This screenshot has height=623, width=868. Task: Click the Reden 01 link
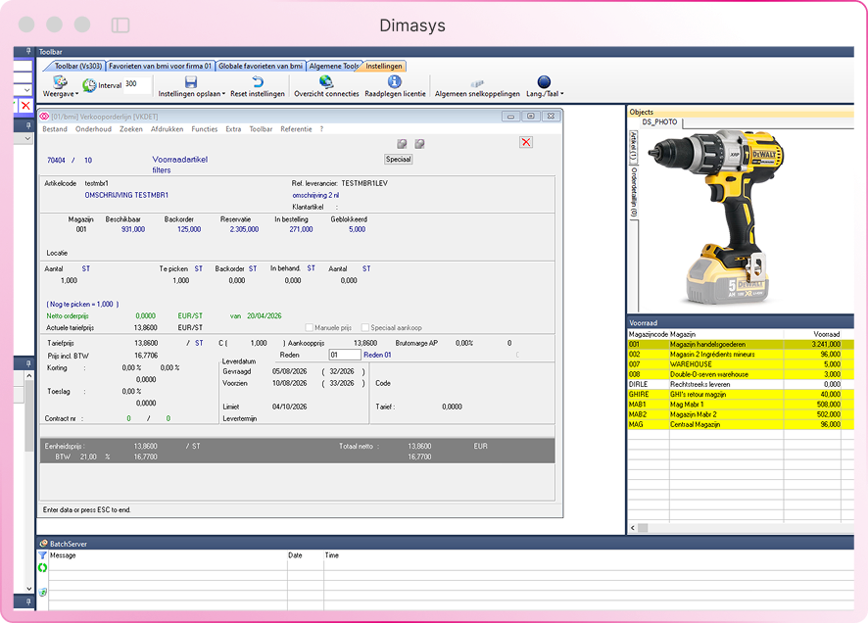(377, 355)
